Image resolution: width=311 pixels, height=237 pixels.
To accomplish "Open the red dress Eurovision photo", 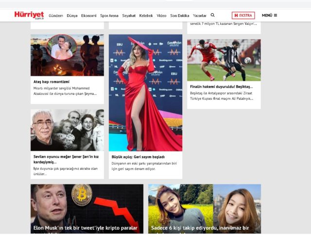I will (145, 92).
